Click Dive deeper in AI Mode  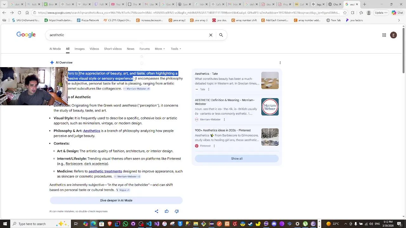click(x=116, y=200)
